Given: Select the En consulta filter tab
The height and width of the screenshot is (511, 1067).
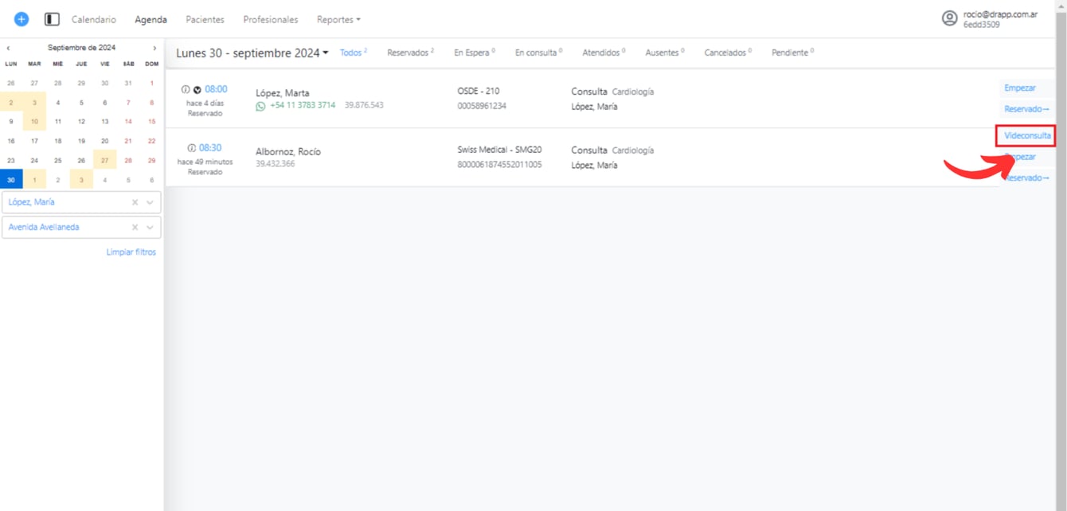Looking at the screenshot, I should pos(538,53).
